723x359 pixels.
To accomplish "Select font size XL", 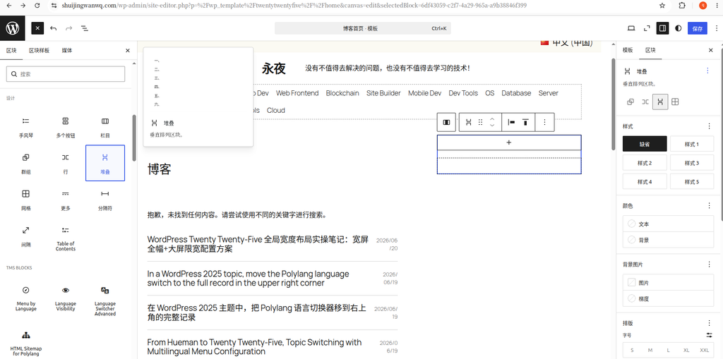I will coord(686,351).
